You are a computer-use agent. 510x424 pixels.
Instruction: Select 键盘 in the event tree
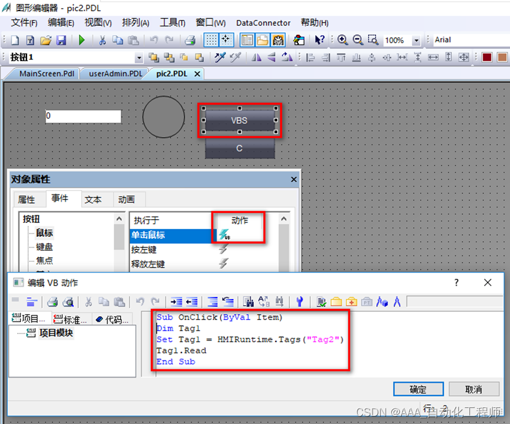[x=44, y=247]
